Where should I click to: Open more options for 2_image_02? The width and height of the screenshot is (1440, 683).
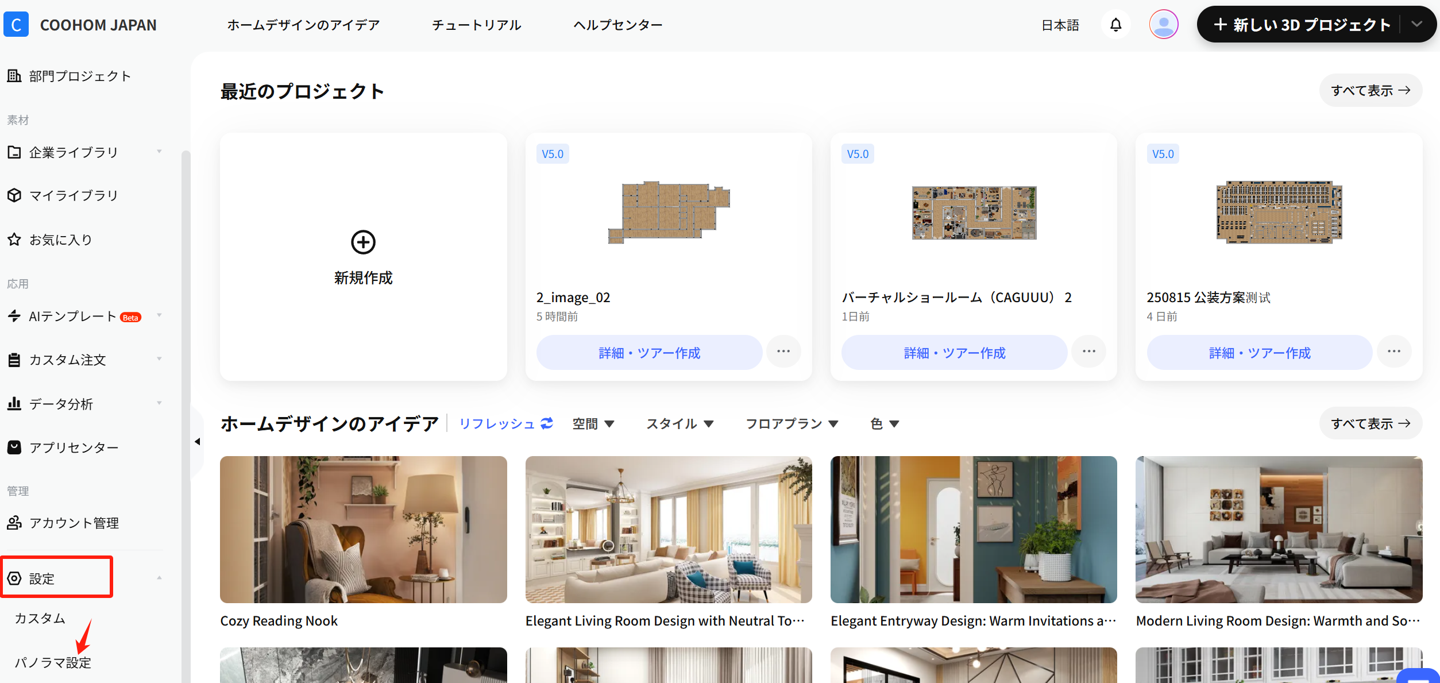pyautogui.click(x=783, y=352)
